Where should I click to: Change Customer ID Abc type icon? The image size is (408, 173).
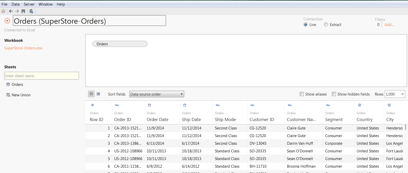252,105
